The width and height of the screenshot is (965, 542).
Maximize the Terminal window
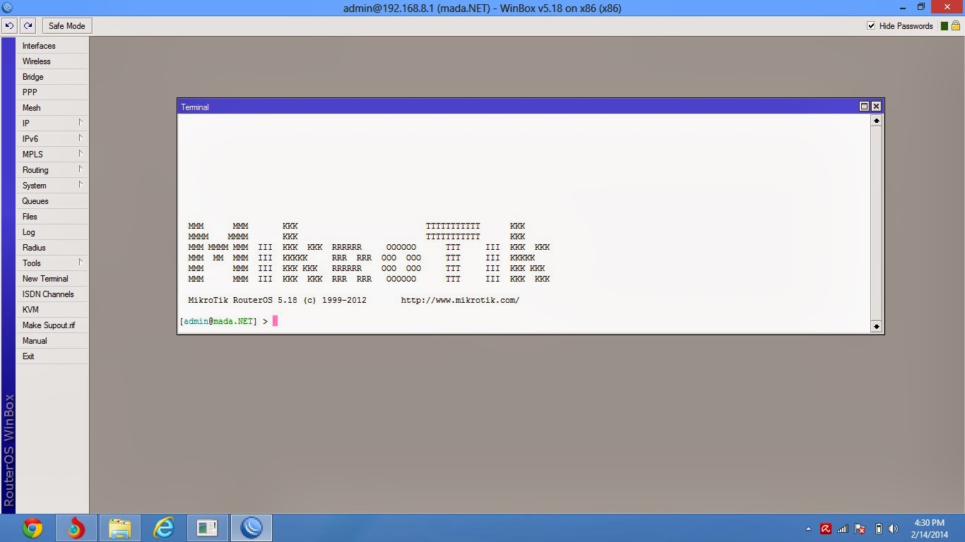pyautogui.click(x=864, y=107)
